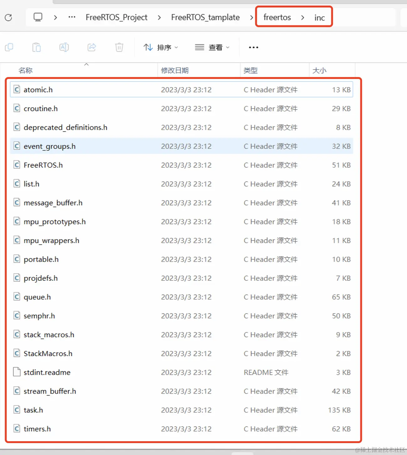Go to the freertos breadcrumb folder

pyautogui.click(x=277, y=17)
